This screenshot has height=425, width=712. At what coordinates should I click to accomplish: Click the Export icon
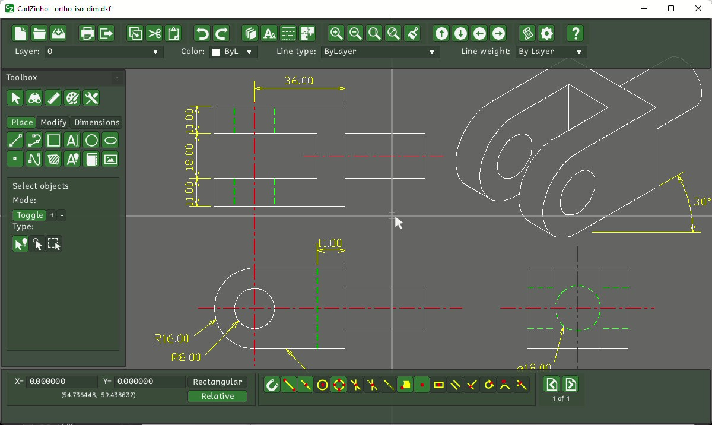point(106,33)
